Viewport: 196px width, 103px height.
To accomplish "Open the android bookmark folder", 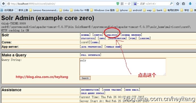I will point(135,10).
